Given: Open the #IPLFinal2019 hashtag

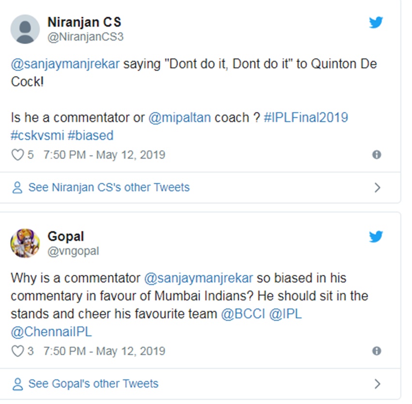Looking at the screenshot, I should pos(306,118).
